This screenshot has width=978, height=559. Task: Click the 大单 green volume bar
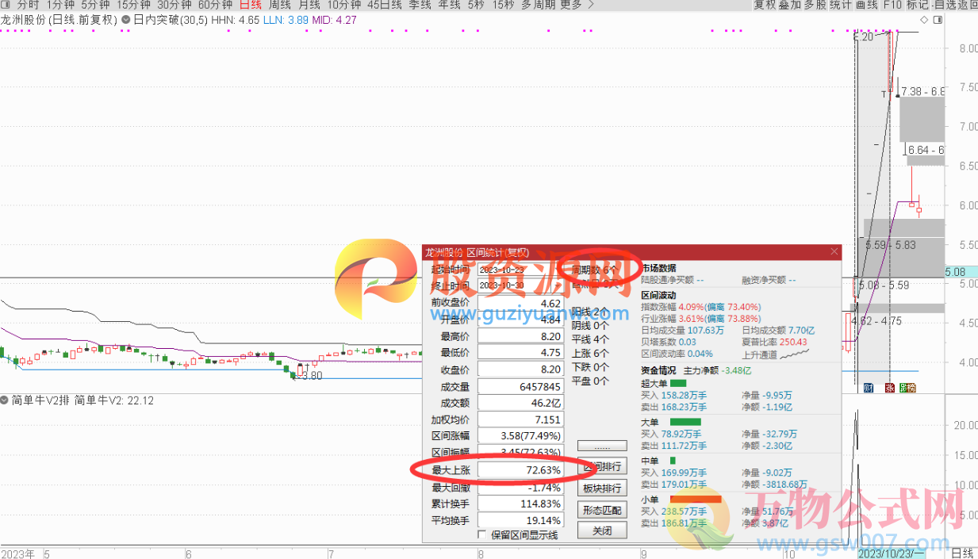point(686,422)
